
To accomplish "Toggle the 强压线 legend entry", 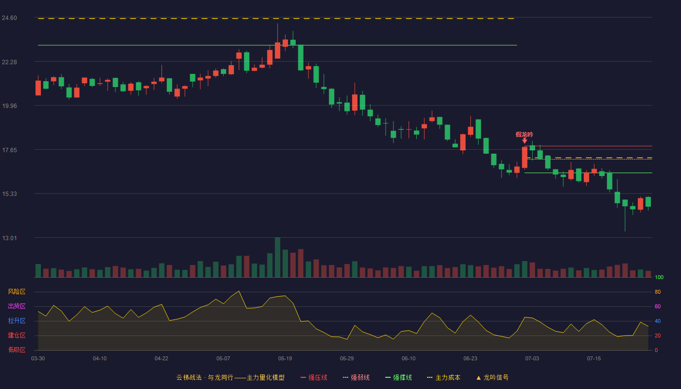I will click(x=314, y=377).
